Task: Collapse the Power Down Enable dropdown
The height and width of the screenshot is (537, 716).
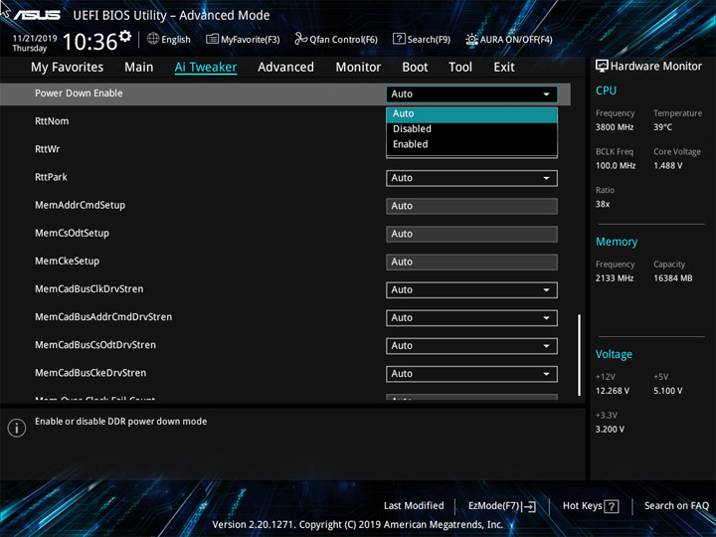Action: [471, 94]
